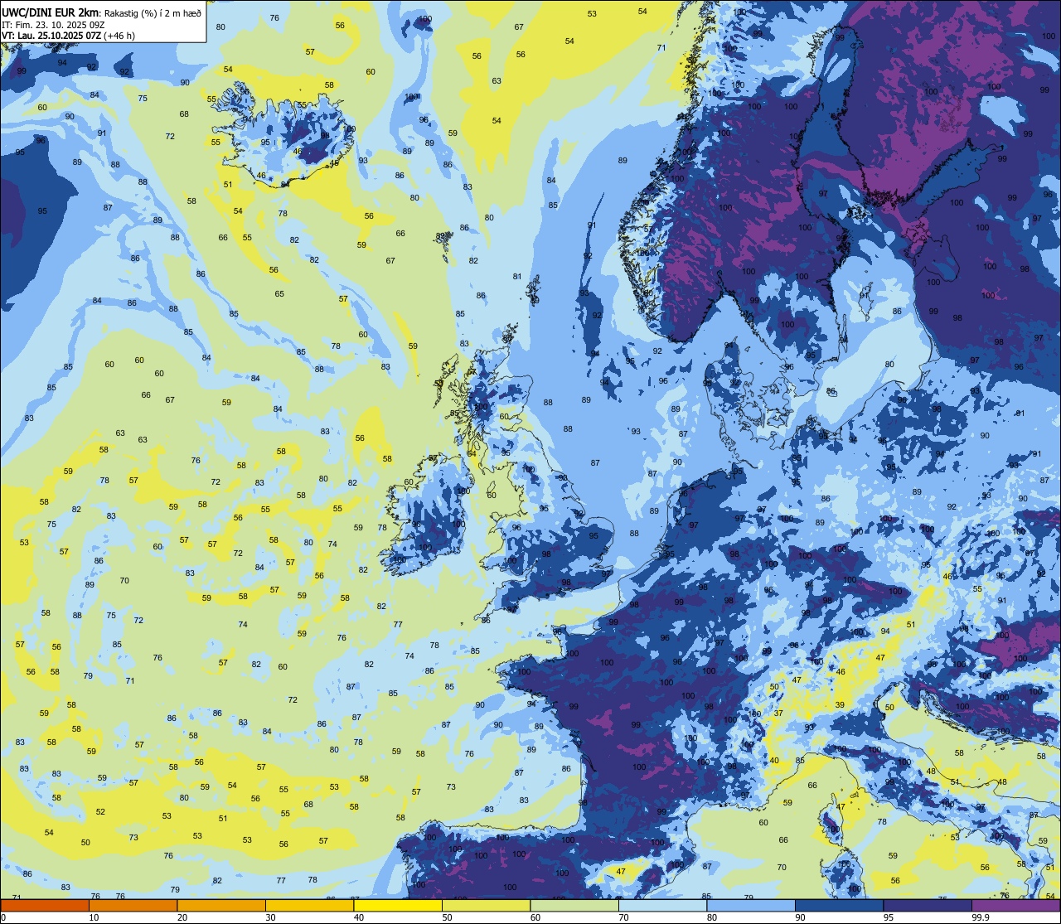Click the 40–50 bright yellow legend swatch

398,905
